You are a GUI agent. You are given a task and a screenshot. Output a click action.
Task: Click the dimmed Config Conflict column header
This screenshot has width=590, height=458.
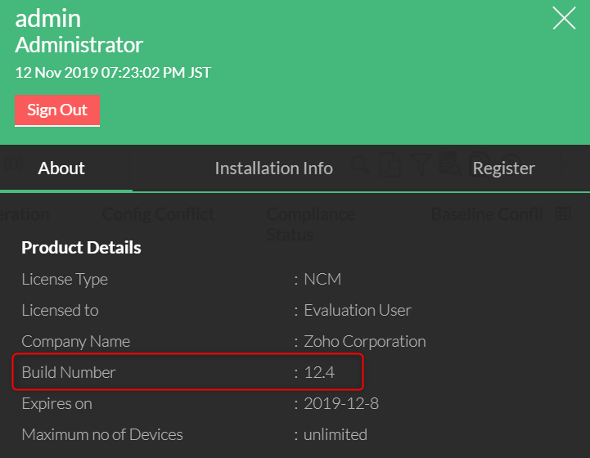point(158,214)
